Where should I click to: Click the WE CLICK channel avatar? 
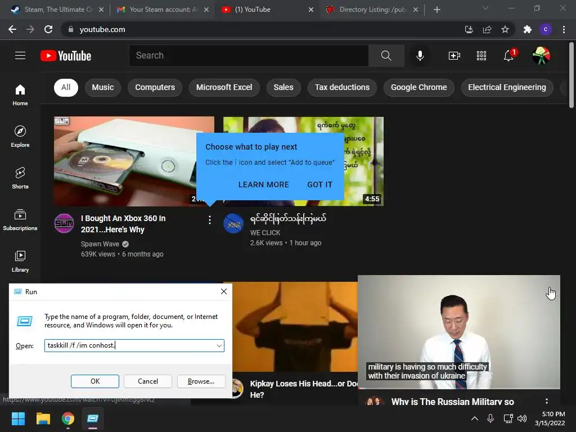point(233,223)
